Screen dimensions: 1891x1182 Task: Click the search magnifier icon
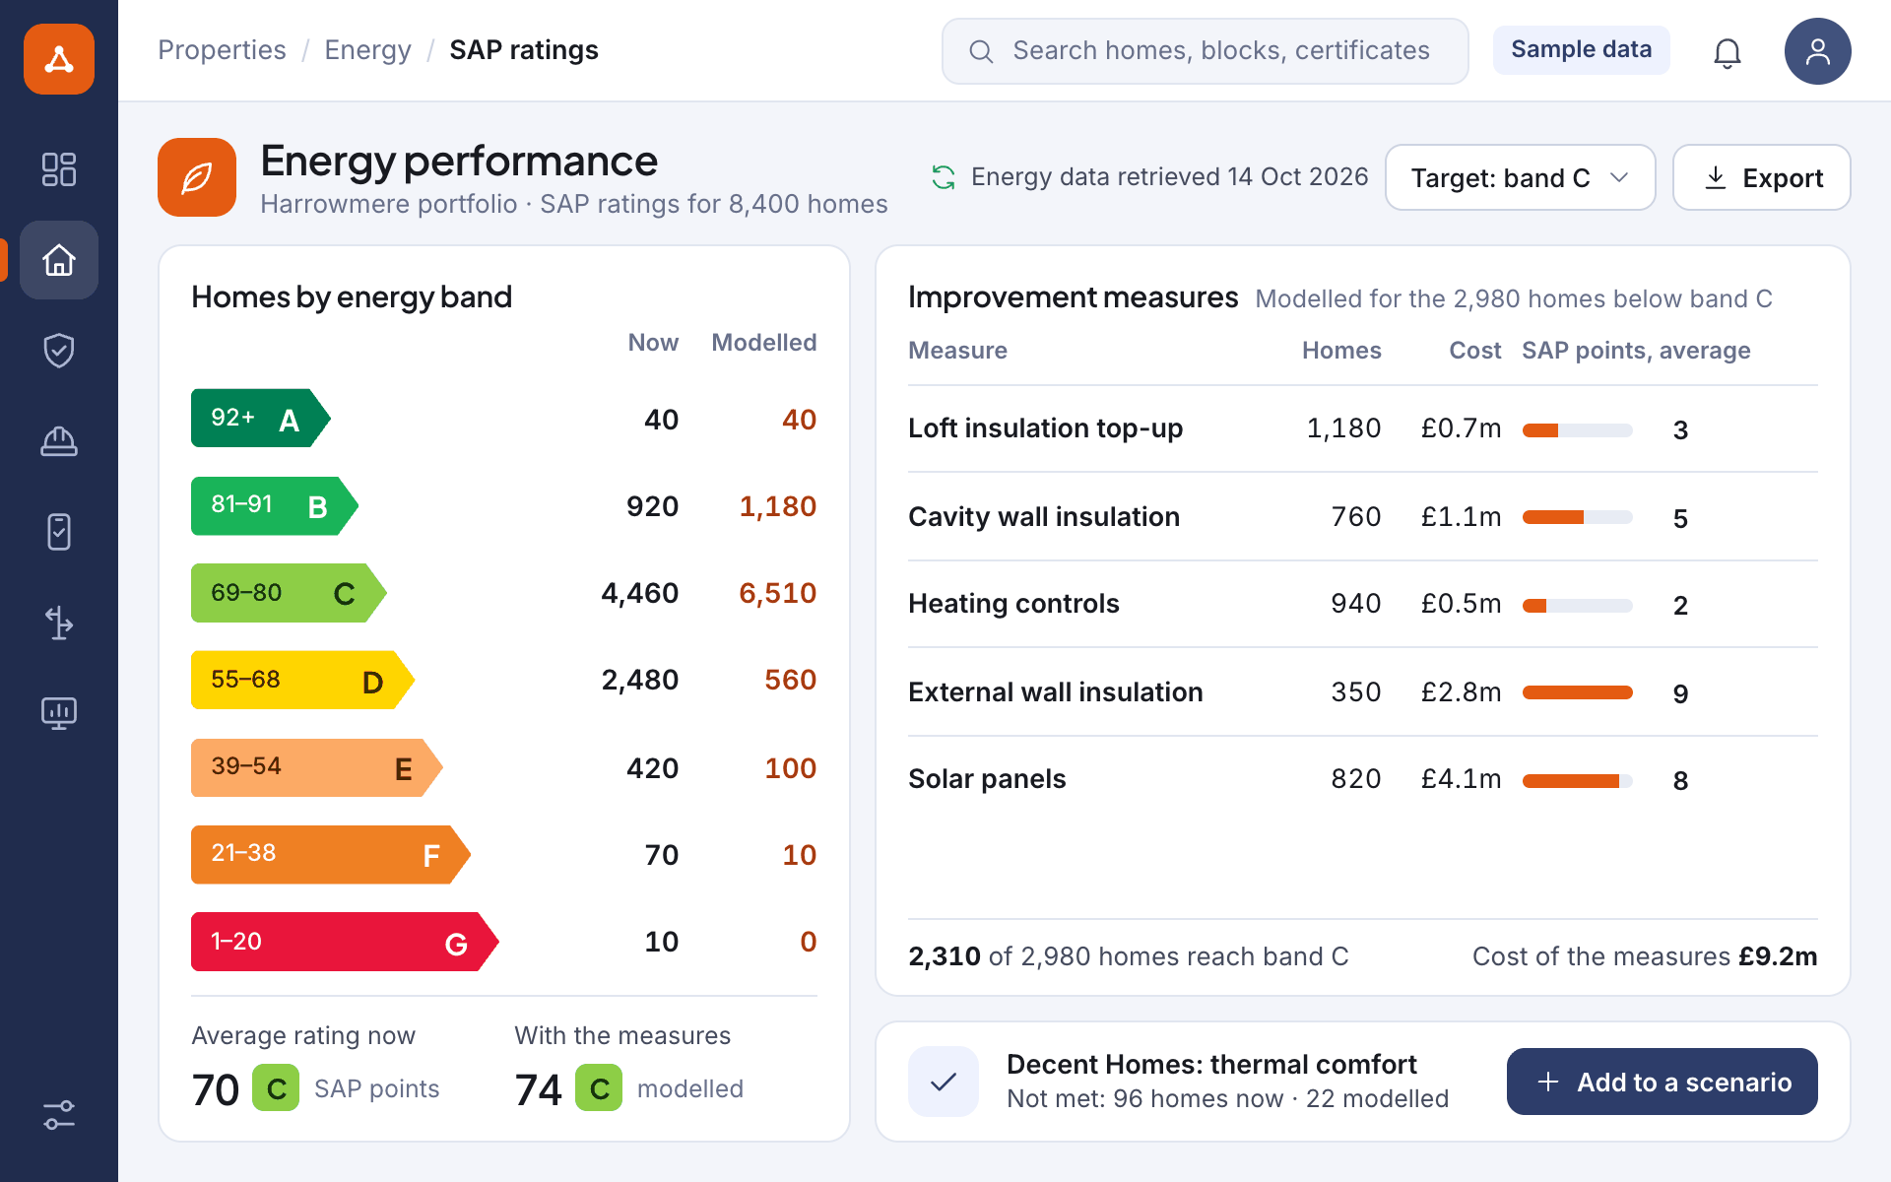coord(981,51)
